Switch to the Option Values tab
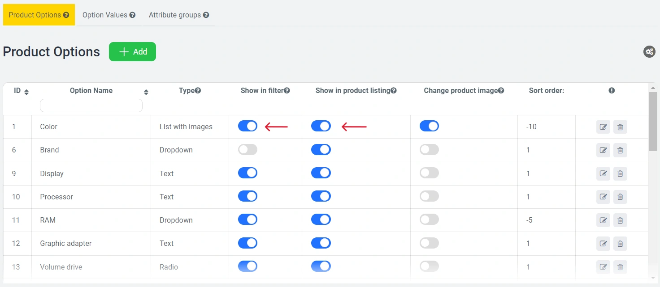 [109, 15]
